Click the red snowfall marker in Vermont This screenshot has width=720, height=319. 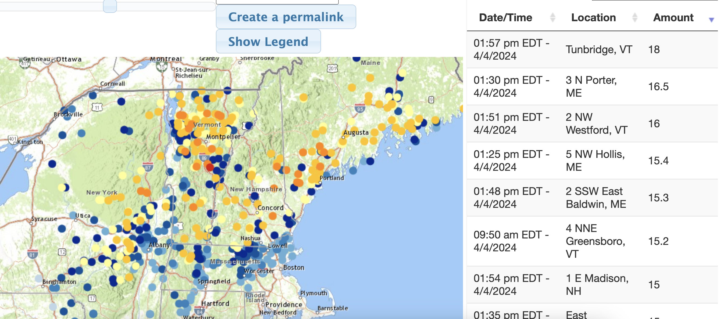[210, 167]
